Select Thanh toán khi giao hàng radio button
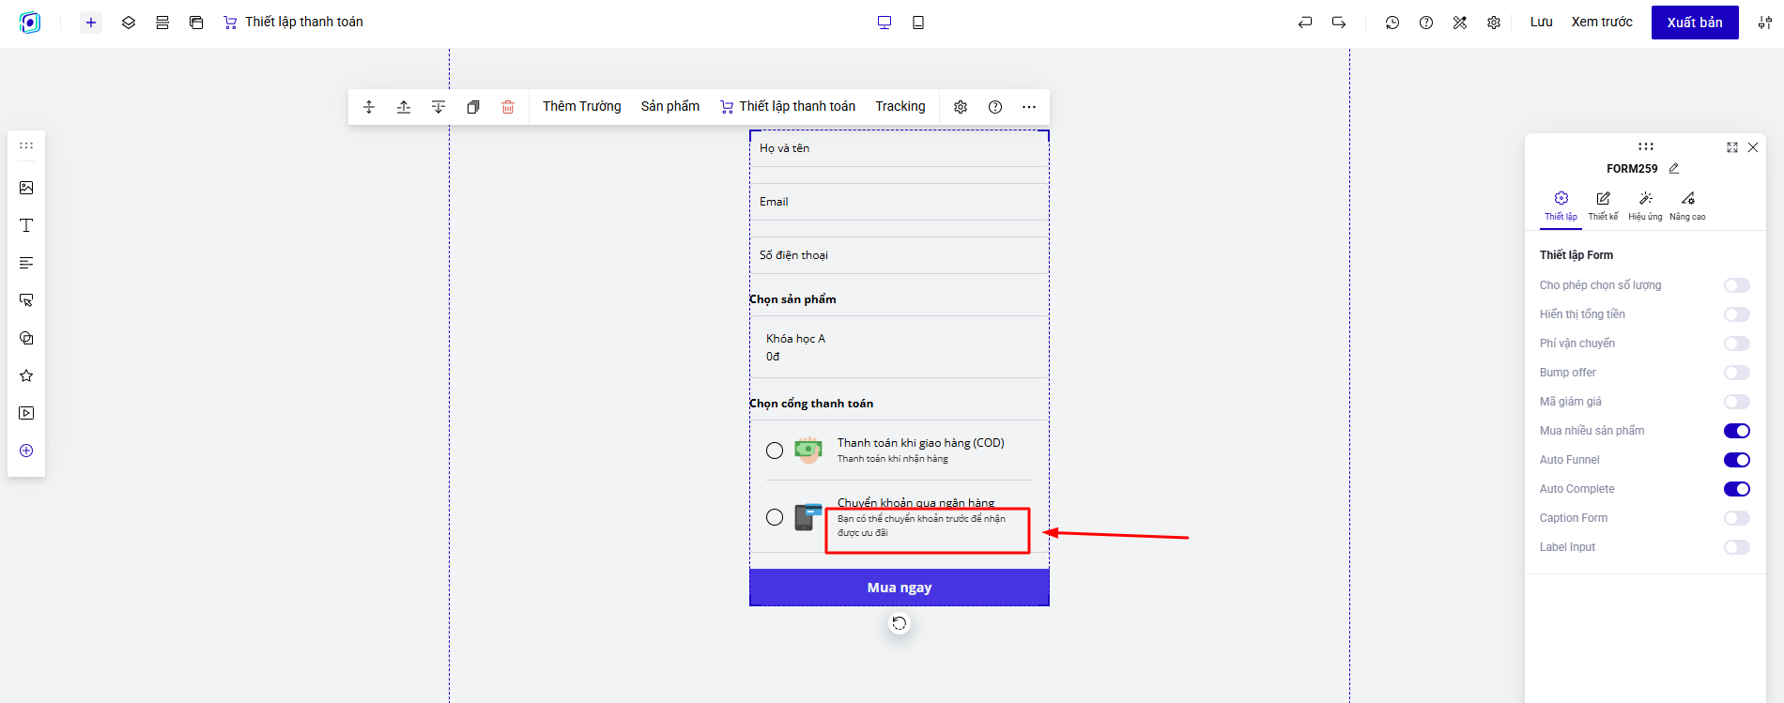 click(775, 451)
